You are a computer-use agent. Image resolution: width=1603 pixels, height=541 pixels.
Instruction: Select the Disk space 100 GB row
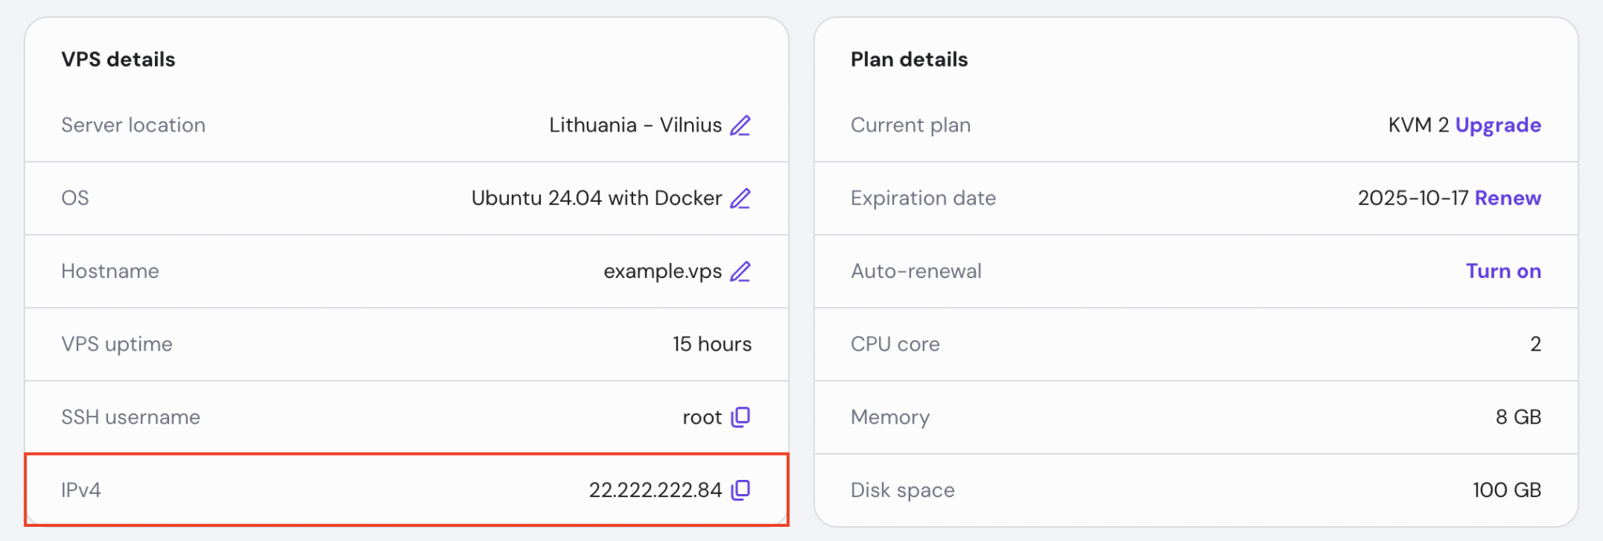point(1196,490)
